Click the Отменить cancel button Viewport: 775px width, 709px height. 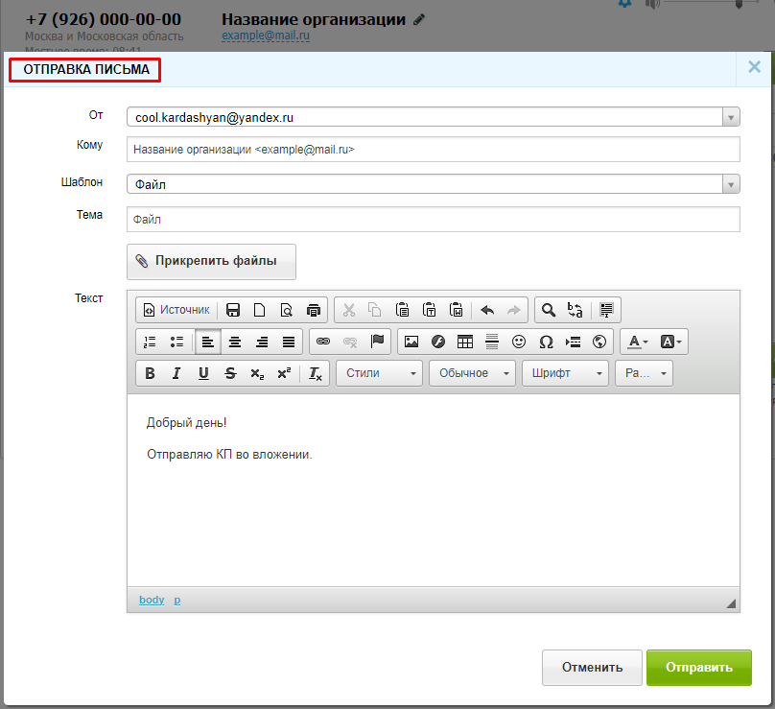point(592,668)
